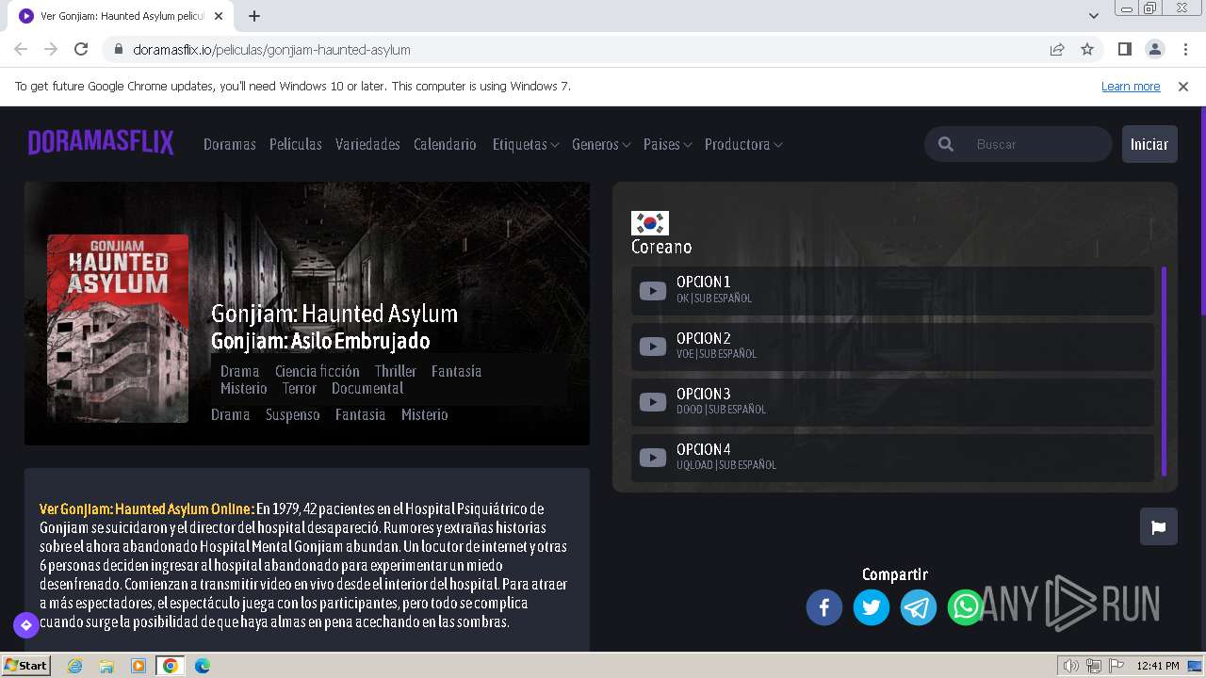Image resolution: width=1206 pixels, height=678 pixels.
Task: Open the Windows Start menu
Action: click(26, 665)
